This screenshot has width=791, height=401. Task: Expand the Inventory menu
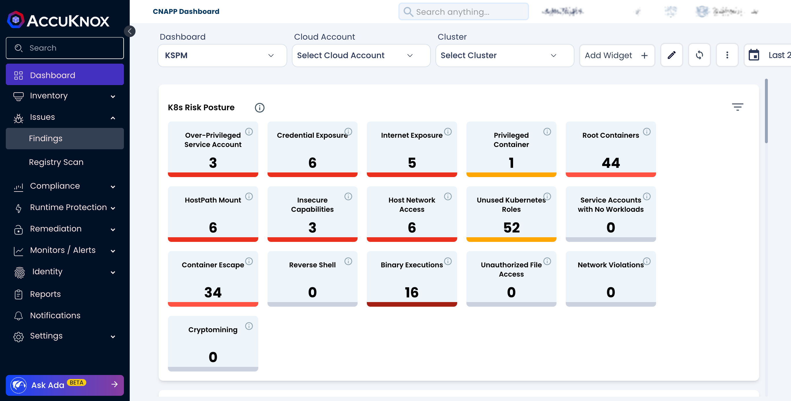(65, 96)
